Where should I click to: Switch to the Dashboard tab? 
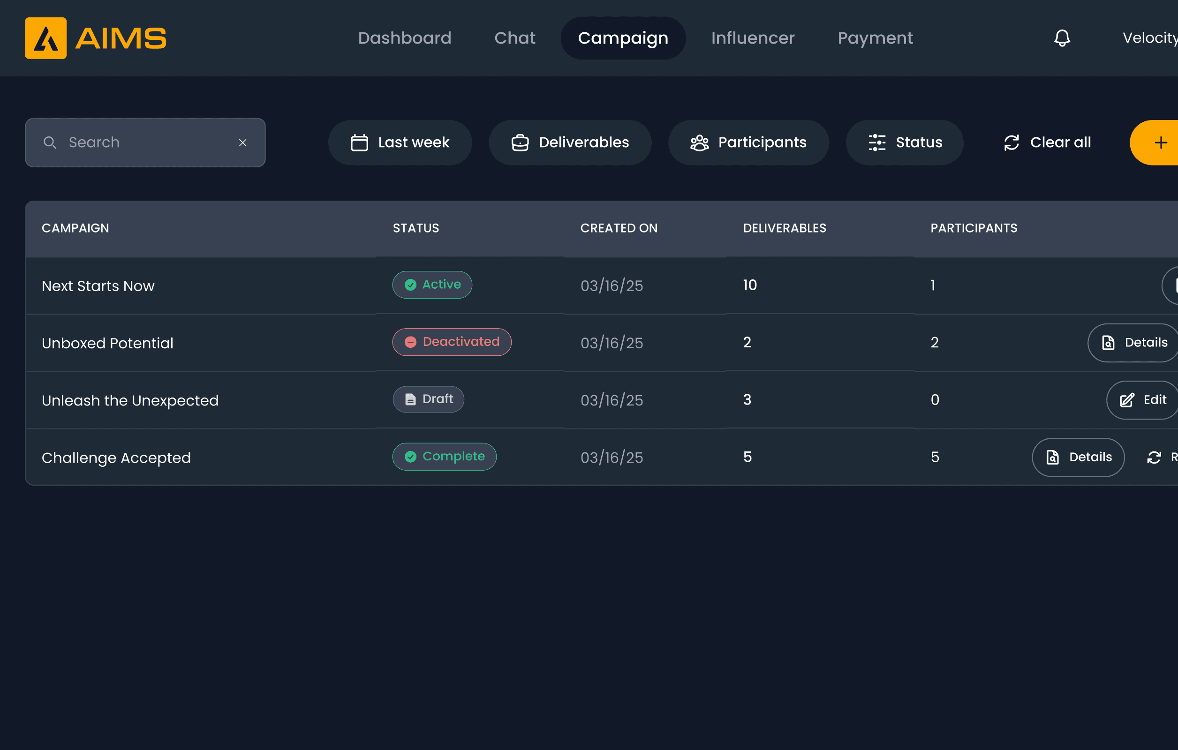(x=405, y=38)
